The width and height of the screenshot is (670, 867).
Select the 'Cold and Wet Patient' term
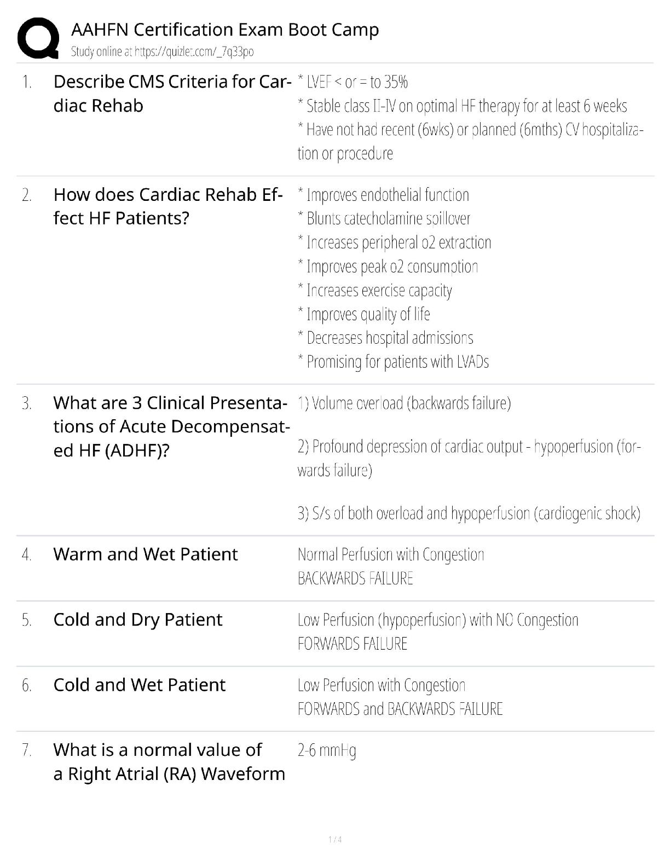coord(140,685)
